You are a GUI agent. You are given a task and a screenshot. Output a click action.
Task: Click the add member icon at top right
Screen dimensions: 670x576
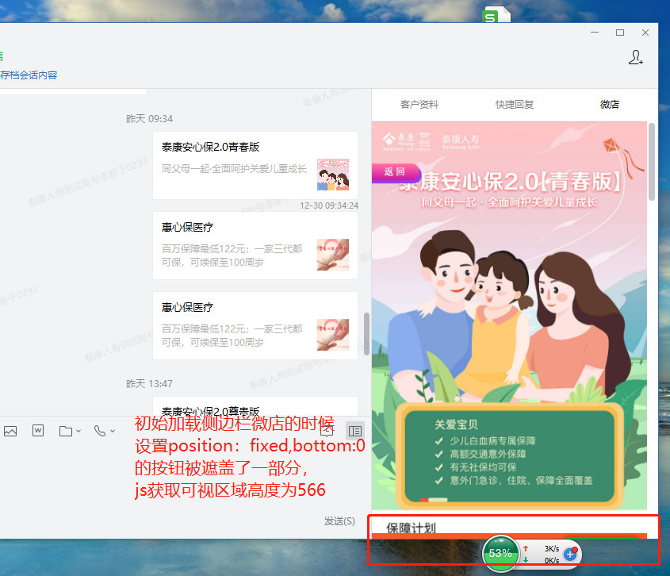point(635,57)
